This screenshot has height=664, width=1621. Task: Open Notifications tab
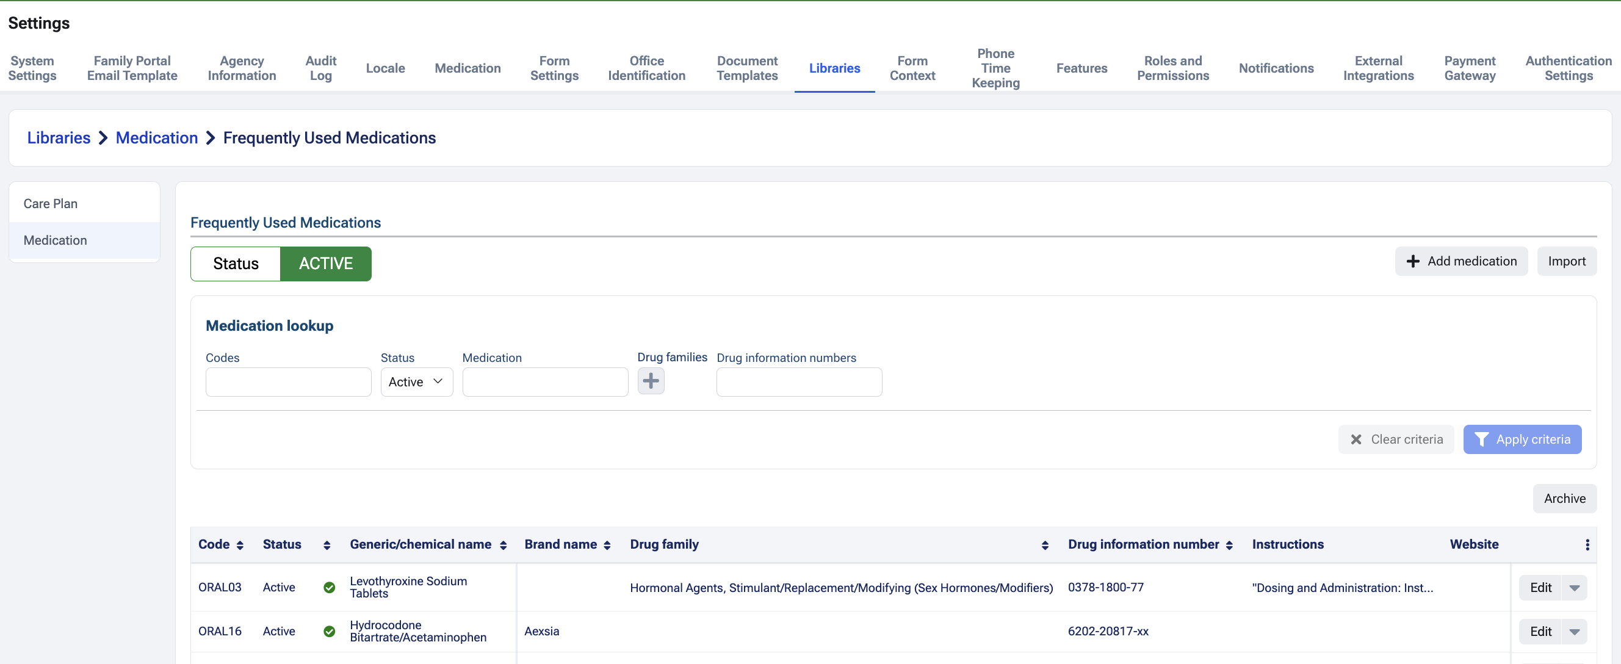(x=1276, y=68)
